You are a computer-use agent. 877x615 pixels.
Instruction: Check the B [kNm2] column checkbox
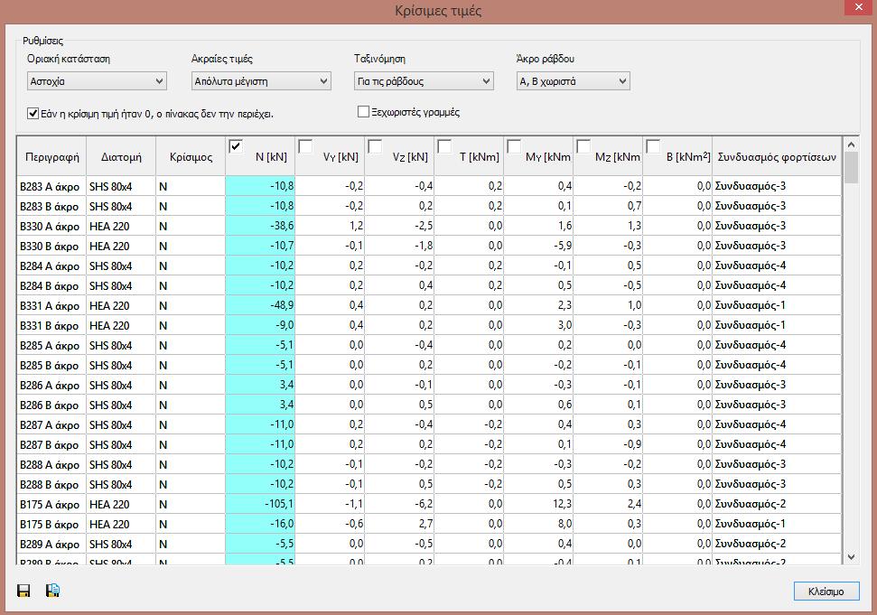[x=653, y=146]
